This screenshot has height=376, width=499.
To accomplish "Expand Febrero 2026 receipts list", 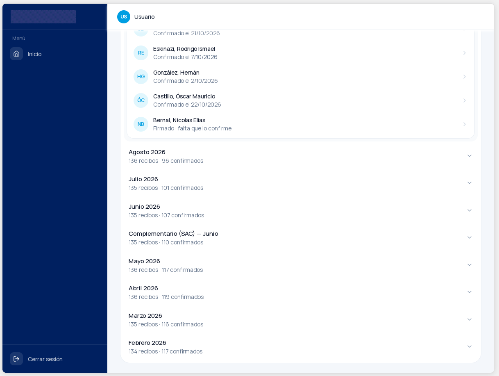I will pyautogui.click(x=301, y=347).
